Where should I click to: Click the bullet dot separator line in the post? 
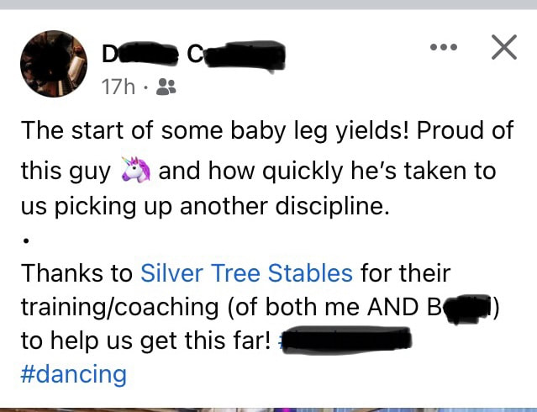click(x=26, y=241)
